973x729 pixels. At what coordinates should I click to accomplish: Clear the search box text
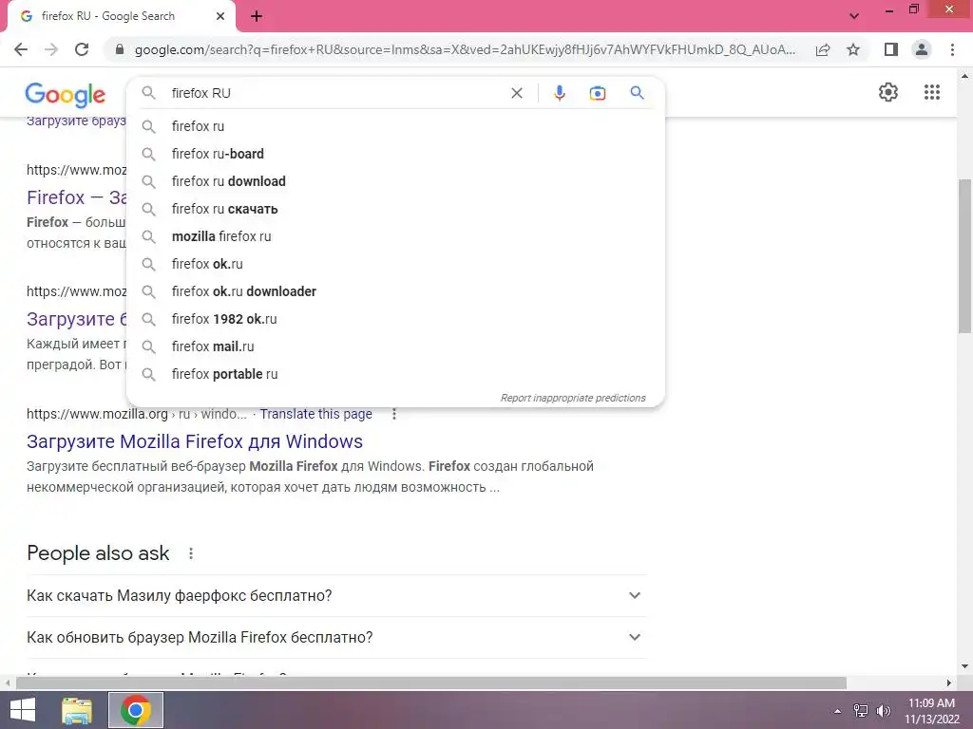pyautogui.click(x=516, y=93)
